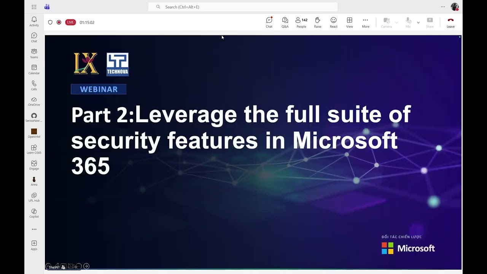Toggle the Camera on
The height and width of the screenshot is (274, 487).
coord(387,22)
